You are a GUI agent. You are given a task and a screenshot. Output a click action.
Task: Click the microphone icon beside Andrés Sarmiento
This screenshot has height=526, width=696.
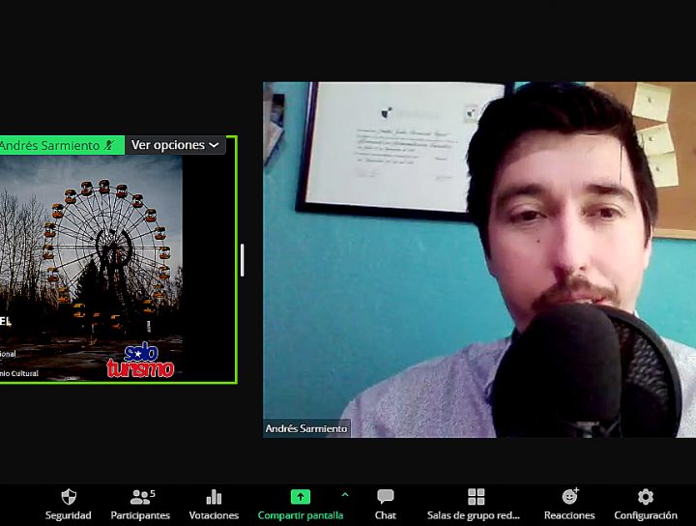tap(109, 145)
